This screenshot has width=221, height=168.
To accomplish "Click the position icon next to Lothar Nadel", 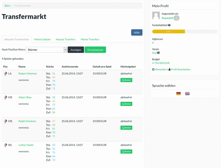I will pyautogui.click(x=6, y=145).
